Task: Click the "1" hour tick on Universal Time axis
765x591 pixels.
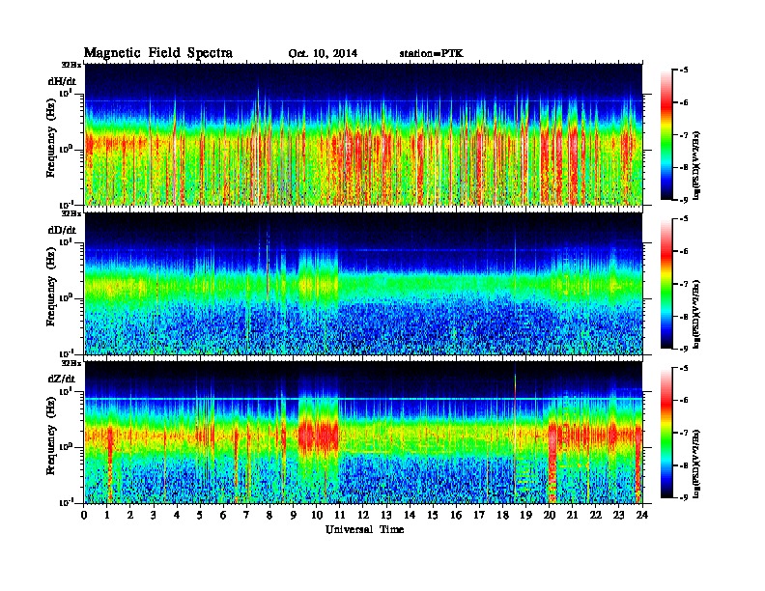Action: (x=107, y=515)
